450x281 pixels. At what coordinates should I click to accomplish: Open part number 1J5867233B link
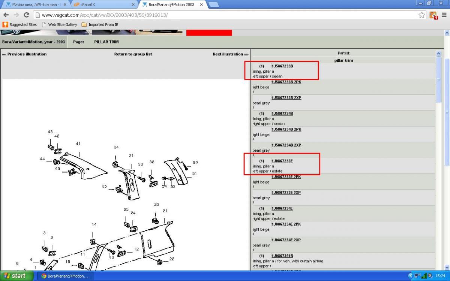(x=282, y=66)
